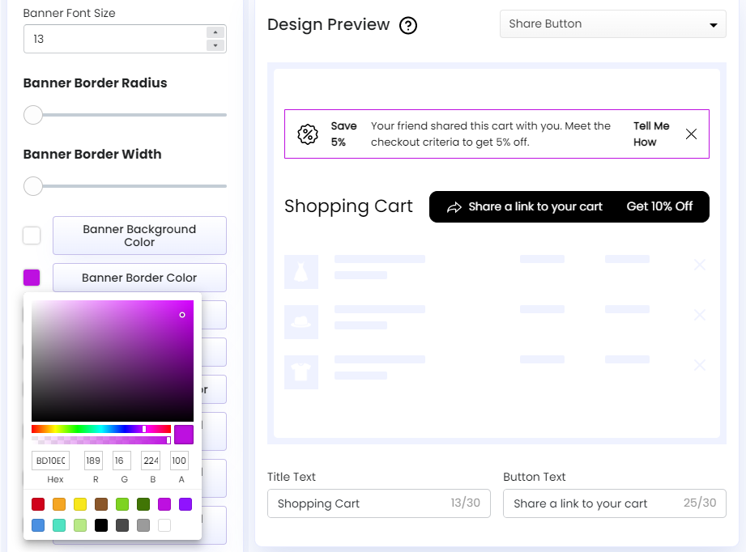Select the red preset color swatch
746x552 pixels.
pos(38,504)
